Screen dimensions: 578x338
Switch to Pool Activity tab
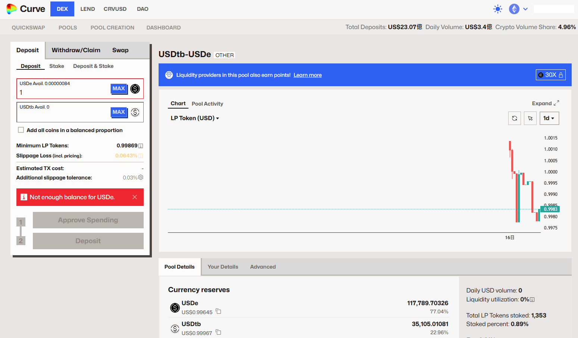[x=207, y=104]
